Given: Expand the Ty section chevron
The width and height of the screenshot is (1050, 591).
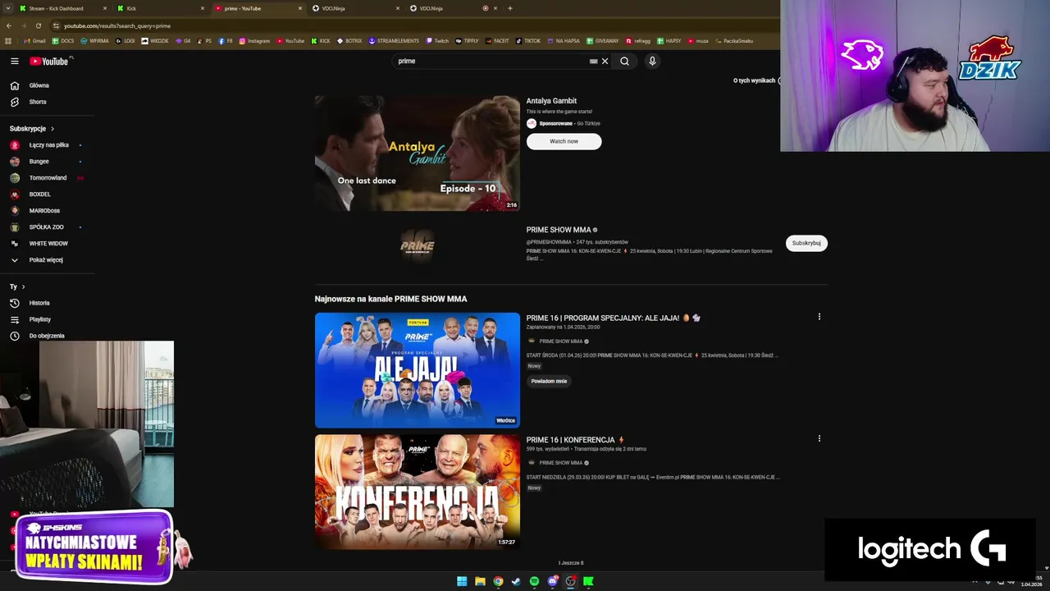Looking at the screenshot, I should [23, 286].
